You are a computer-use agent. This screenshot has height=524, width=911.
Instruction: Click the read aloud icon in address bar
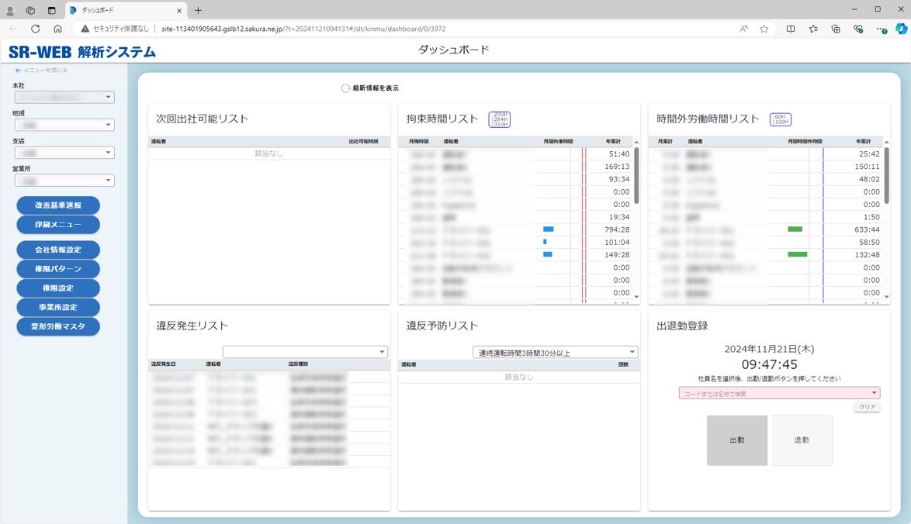pos(744,29)
